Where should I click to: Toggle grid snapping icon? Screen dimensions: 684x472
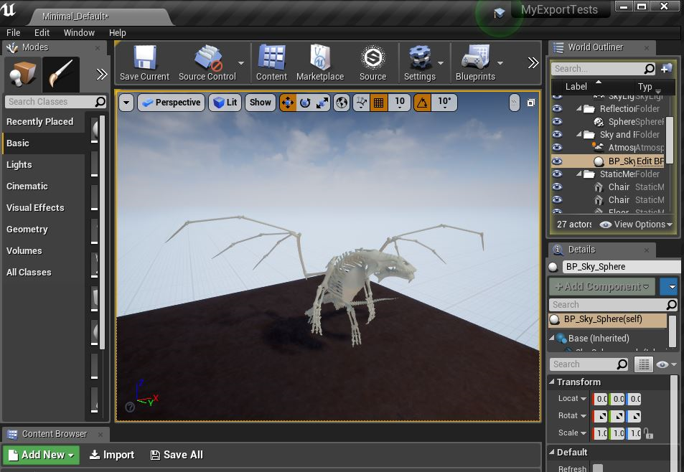379,103
